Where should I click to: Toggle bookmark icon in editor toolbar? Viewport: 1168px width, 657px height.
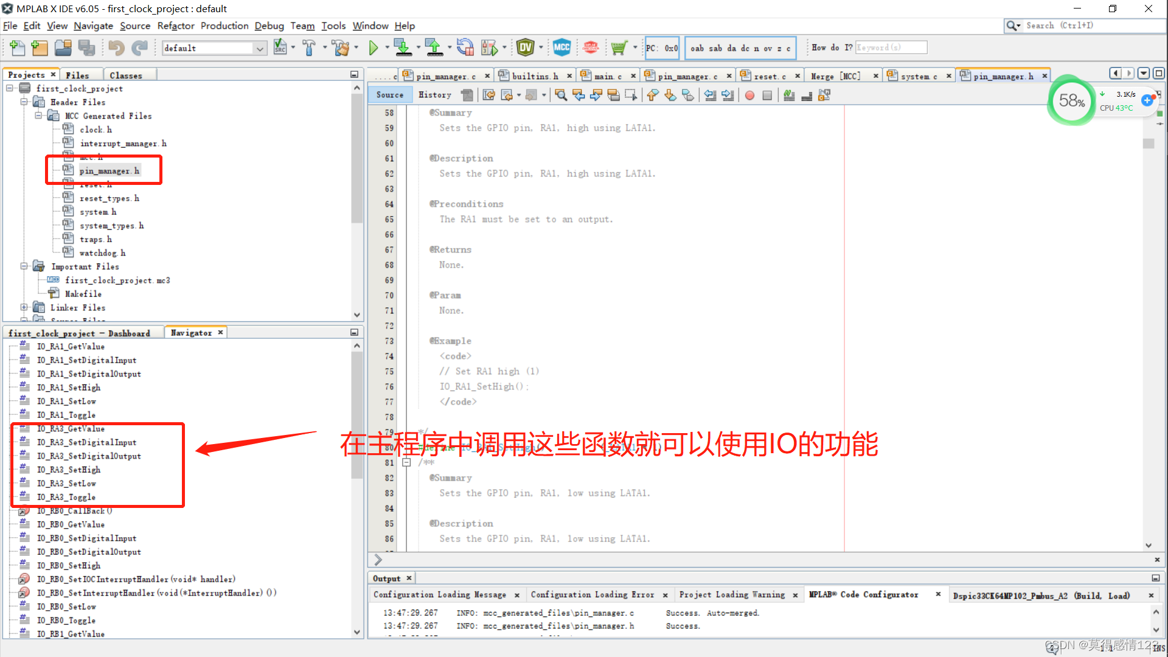pos(688,95)
